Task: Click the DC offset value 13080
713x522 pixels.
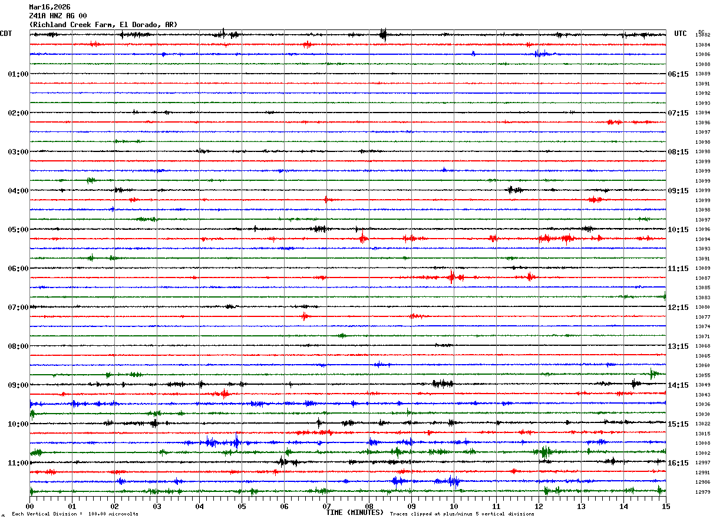Action: pos(702,308)
